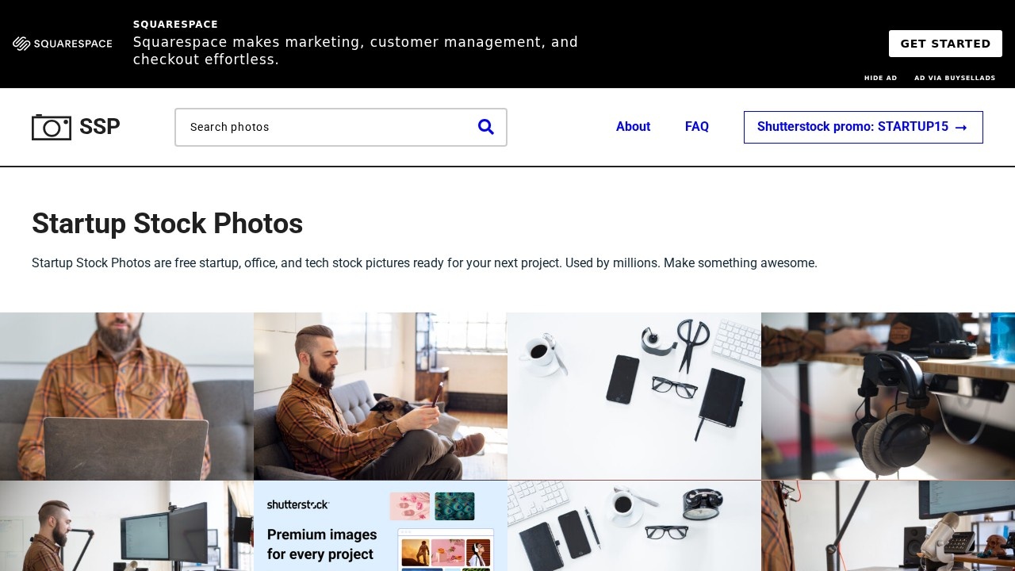The width and height of the screenshot is (1015, 571).
Task: Open the FAQ page
Action: click(697, 127)
